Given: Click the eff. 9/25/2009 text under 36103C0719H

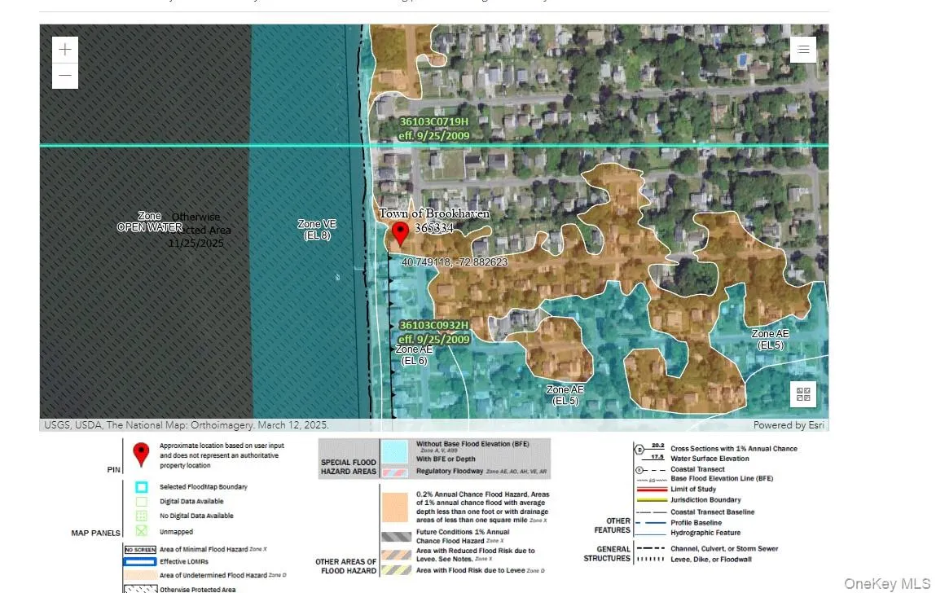Looking at the screenshot, I should 434,135.
